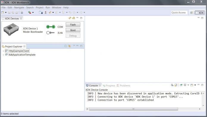
Task: Click the first yellow icon in XDK Devices header
Action: click(70, 18)
